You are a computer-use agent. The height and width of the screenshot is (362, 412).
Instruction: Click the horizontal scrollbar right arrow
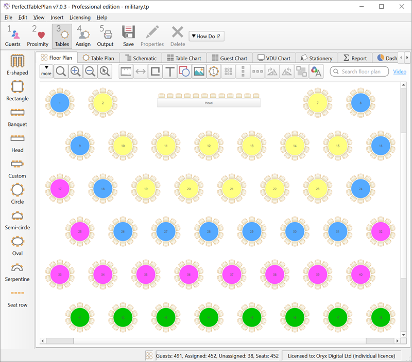(x=397, y=341)
